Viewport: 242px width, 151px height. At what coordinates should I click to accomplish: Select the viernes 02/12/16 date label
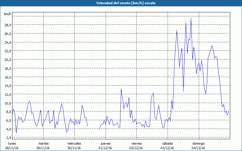[x=136, y=146]
